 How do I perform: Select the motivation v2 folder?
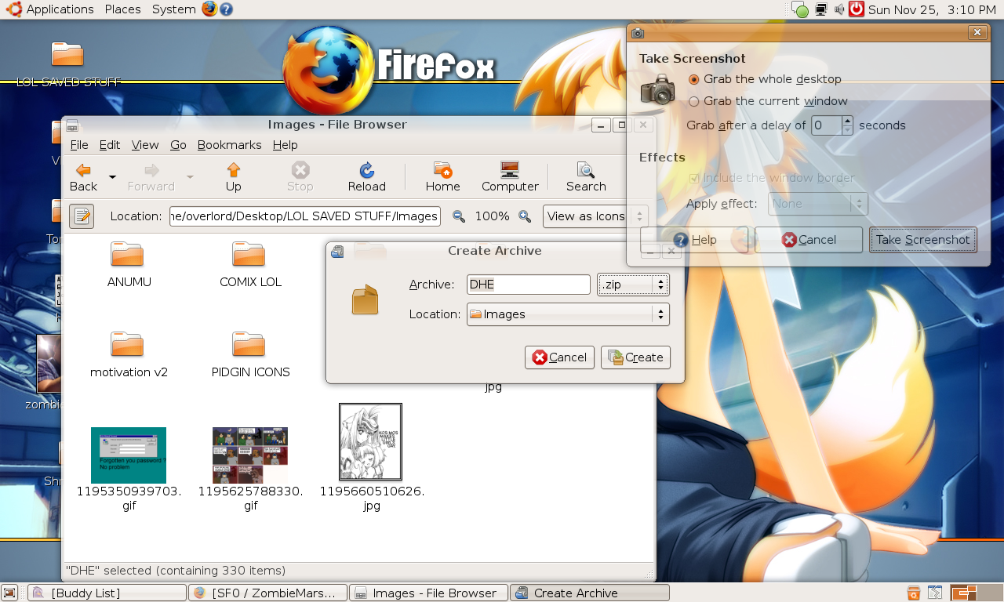click(129, 355)
